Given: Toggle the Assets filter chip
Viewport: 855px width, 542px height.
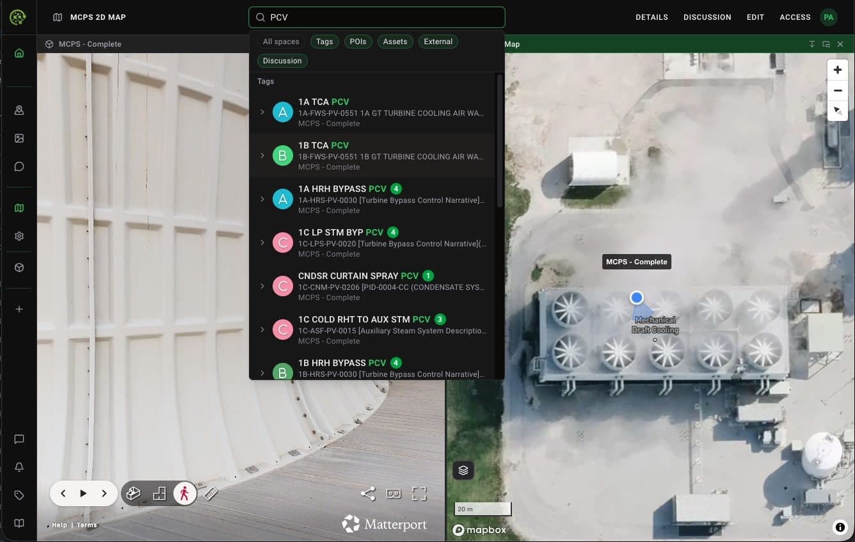Looking at the screenshot, I should coord(395,42).
